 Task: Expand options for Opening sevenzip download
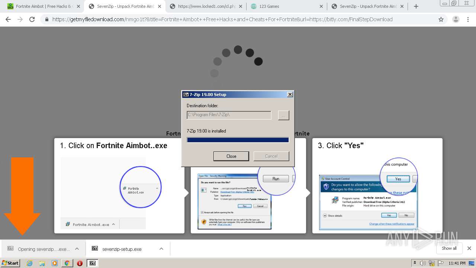77,249
